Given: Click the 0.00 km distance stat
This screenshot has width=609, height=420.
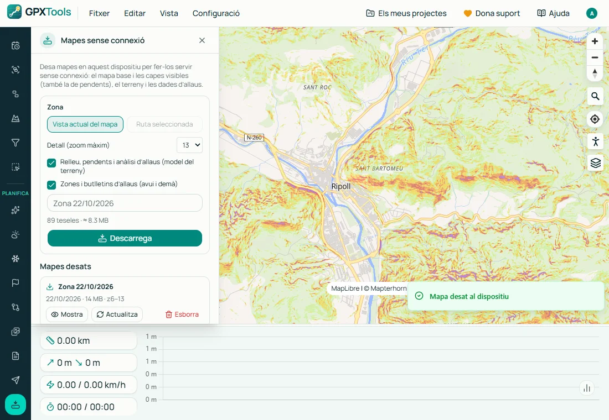Looking at the screenshot, I should pos(89,340).
